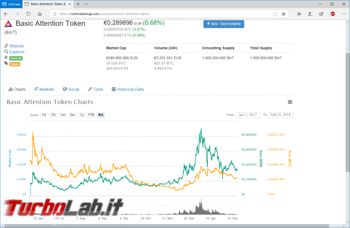This screenshot has height=228, width=350.
Task: Set chart zoom to 1d
Action: pyautogui.click(x=44, y=115)
